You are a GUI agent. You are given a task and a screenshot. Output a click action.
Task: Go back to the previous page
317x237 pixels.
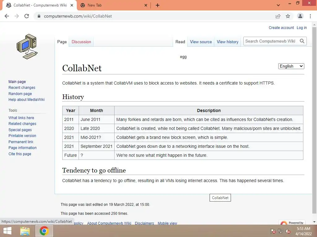[7, 16]
